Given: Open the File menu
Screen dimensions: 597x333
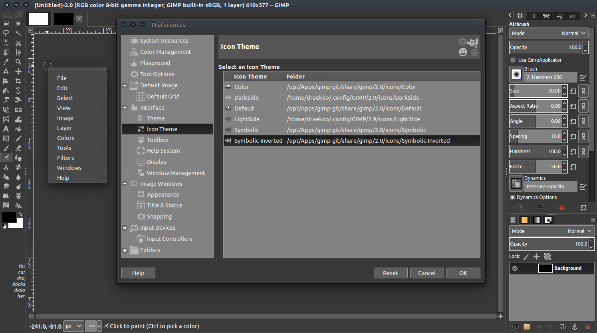Looking at the screenshot, I should (77, 78).
